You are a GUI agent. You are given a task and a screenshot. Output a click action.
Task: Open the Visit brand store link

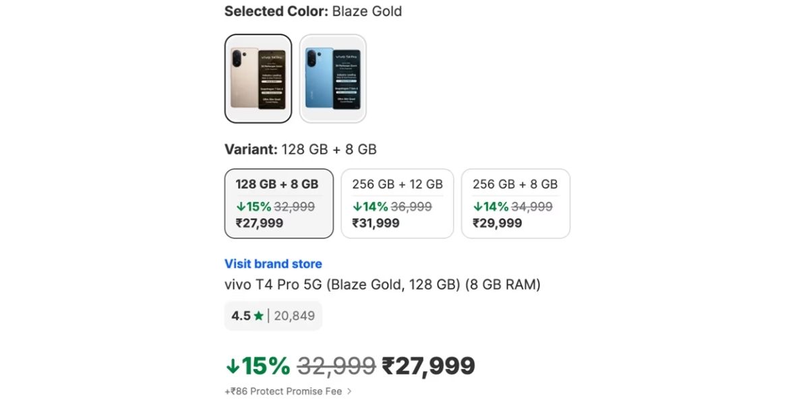click(x=273, y=263)
